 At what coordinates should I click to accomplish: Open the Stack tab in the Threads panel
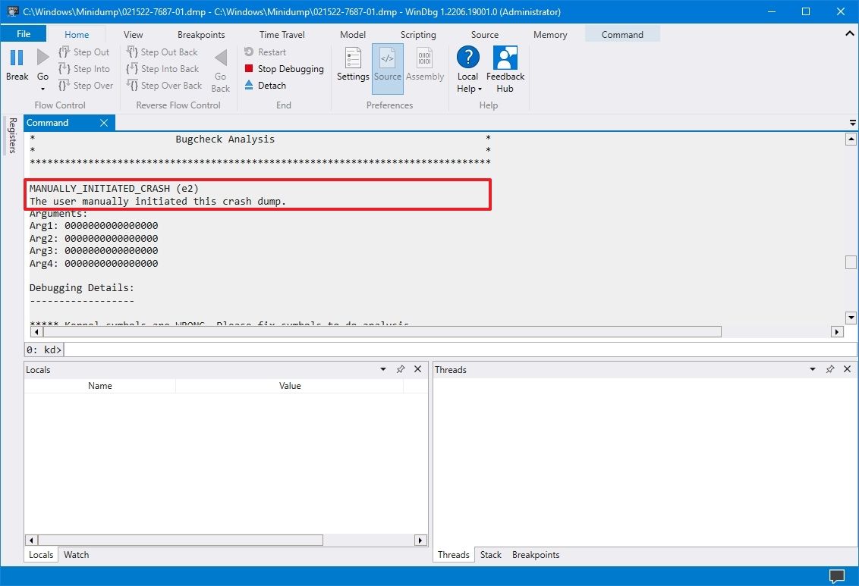(x=490, y=554)
